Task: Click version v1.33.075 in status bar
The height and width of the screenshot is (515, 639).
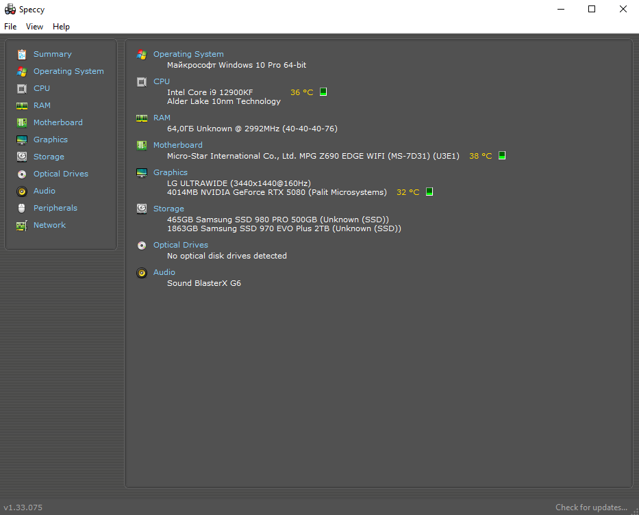Action: tap(23, 507)
